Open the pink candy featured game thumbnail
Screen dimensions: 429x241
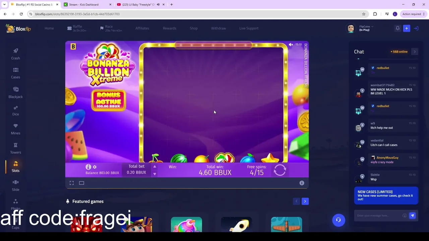click(186, 224)
